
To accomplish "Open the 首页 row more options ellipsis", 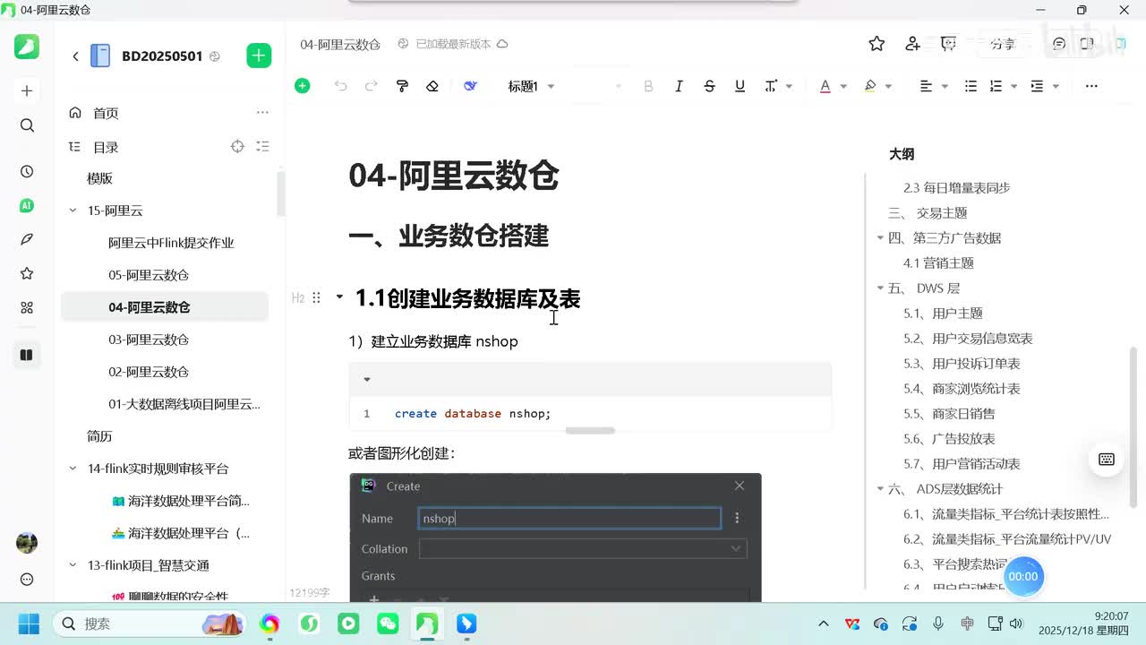I will (262, 113).
